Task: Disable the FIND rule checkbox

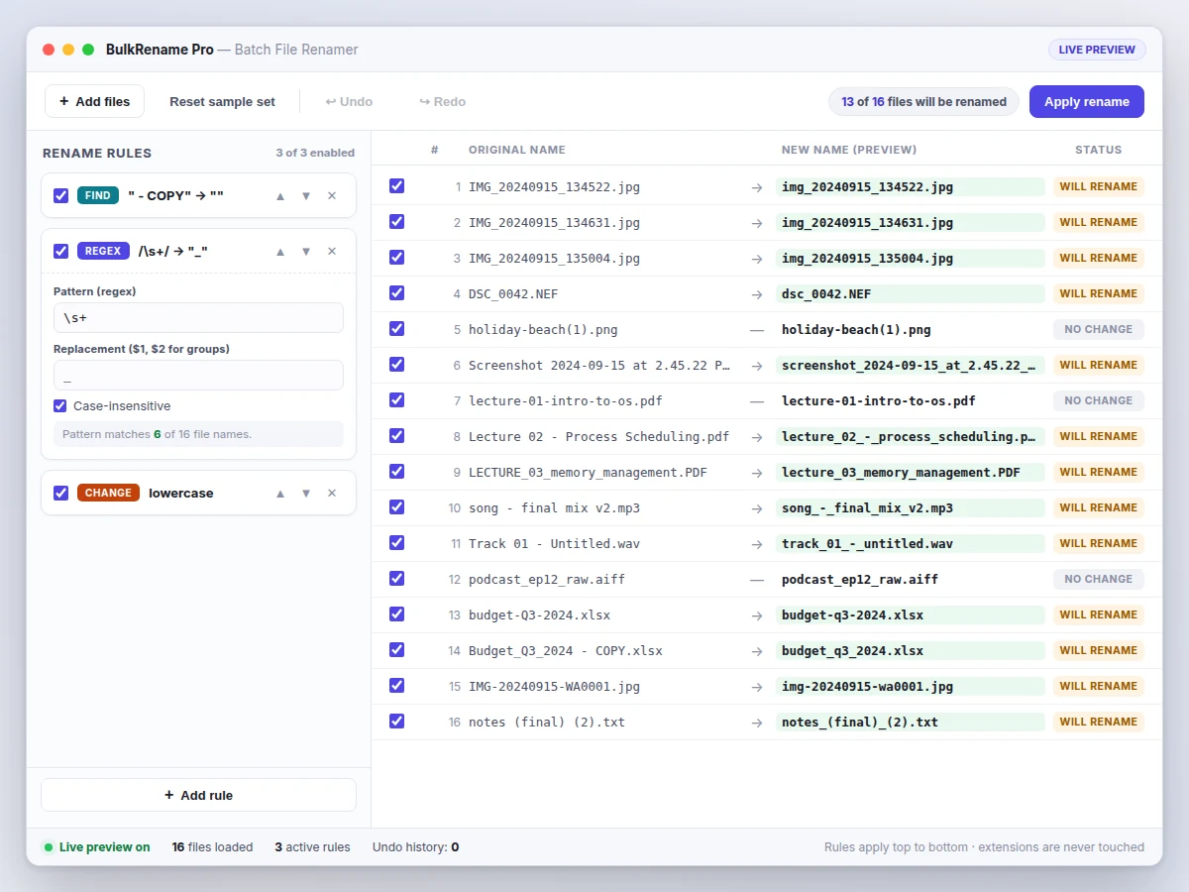Action: coord(61,196)
